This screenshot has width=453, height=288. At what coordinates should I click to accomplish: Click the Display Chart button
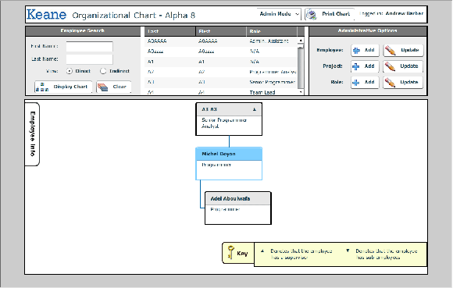63,87
